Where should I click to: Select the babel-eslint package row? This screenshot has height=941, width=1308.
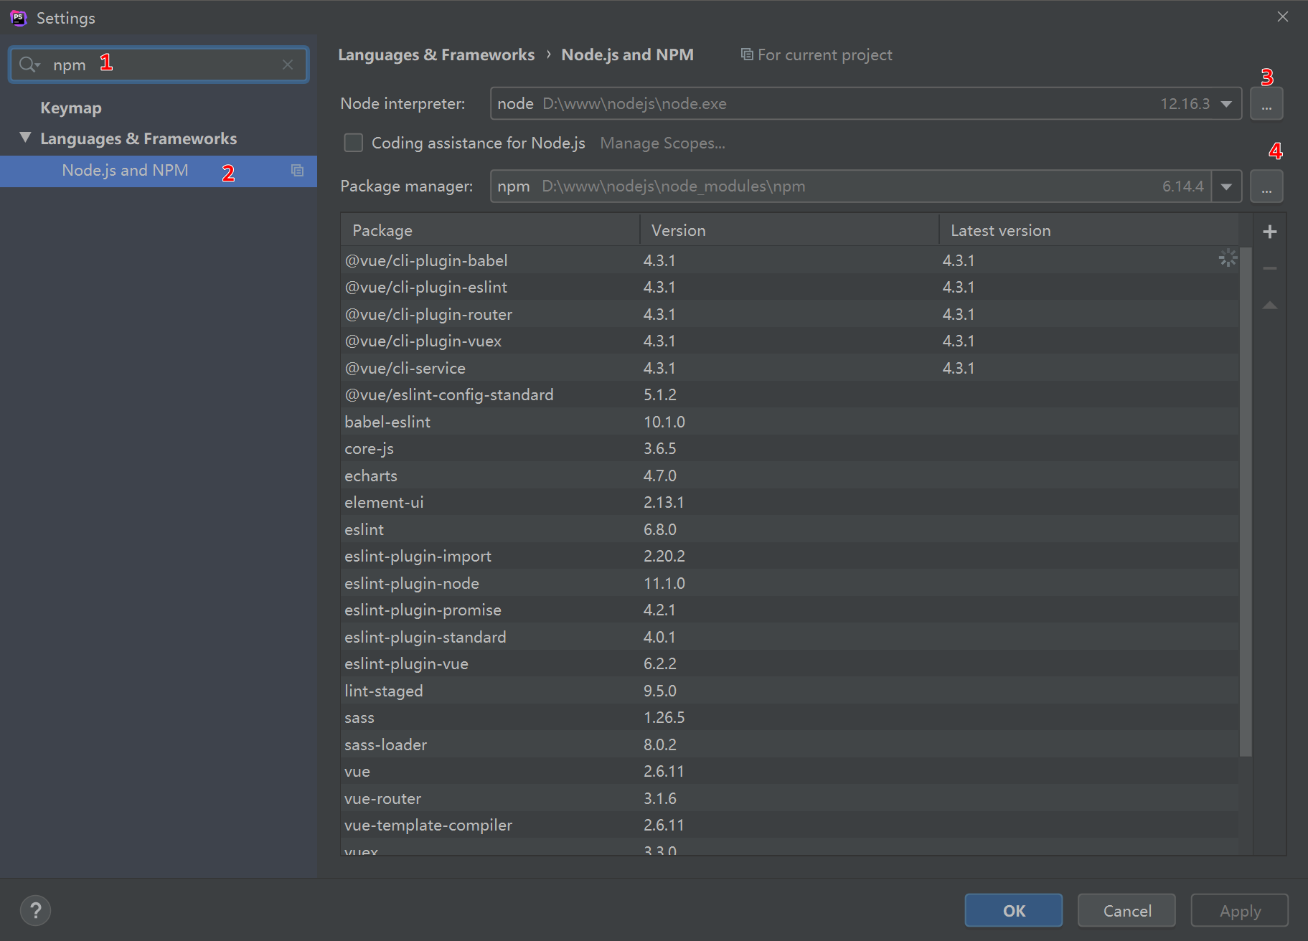pos(790,422)
